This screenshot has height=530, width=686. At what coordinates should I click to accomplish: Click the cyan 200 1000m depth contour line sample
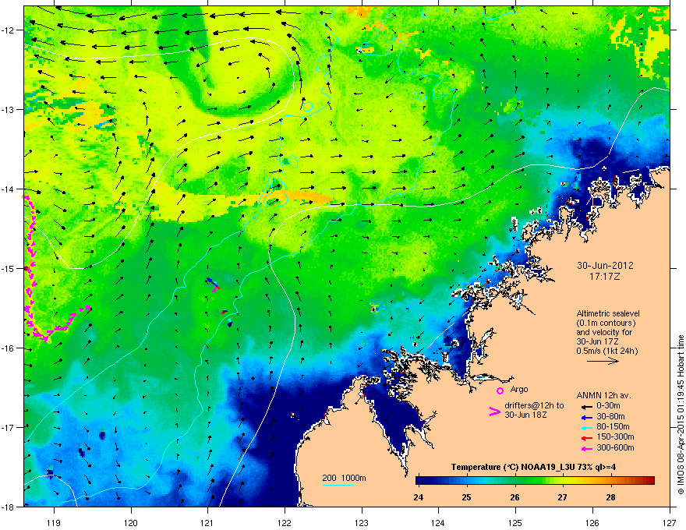click(338, 485)
